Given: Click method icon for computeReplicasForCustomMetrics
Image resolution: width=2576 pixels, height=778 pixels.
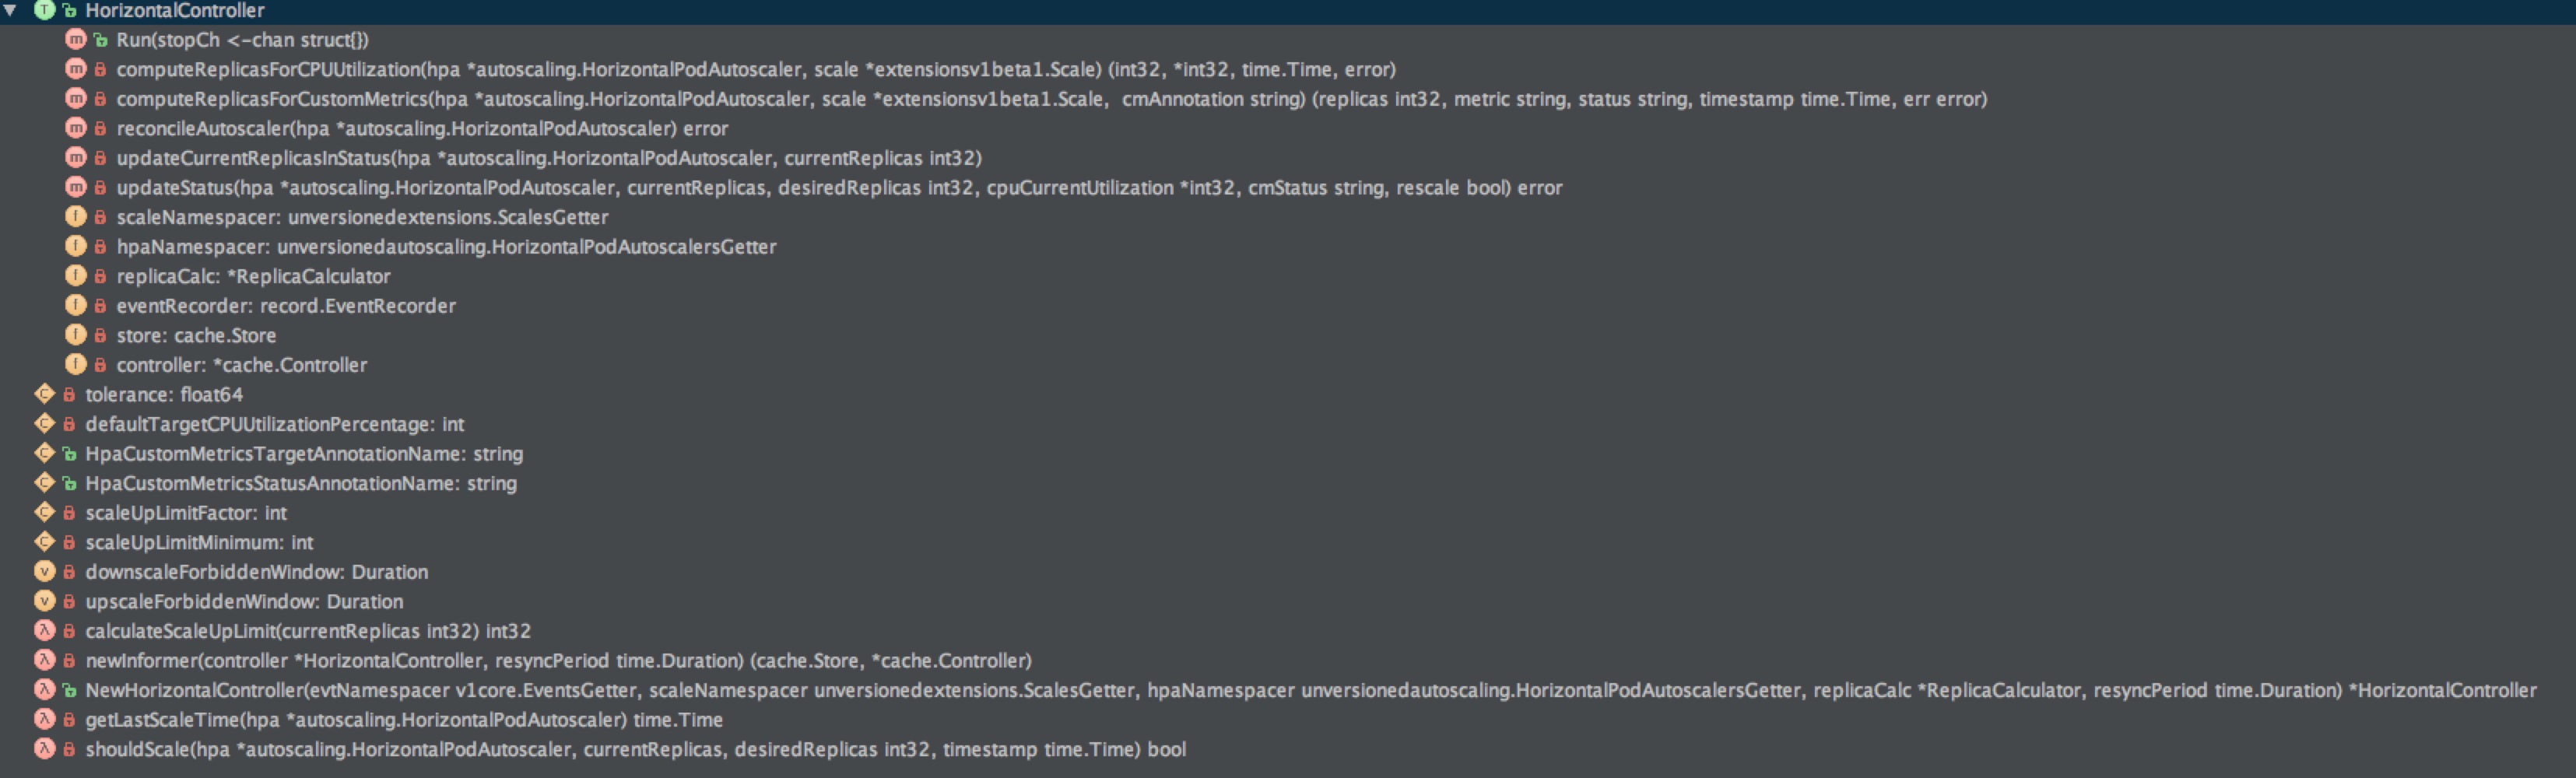Looking at the screenshot, I should pyautogui.click(x=76, y=99).
